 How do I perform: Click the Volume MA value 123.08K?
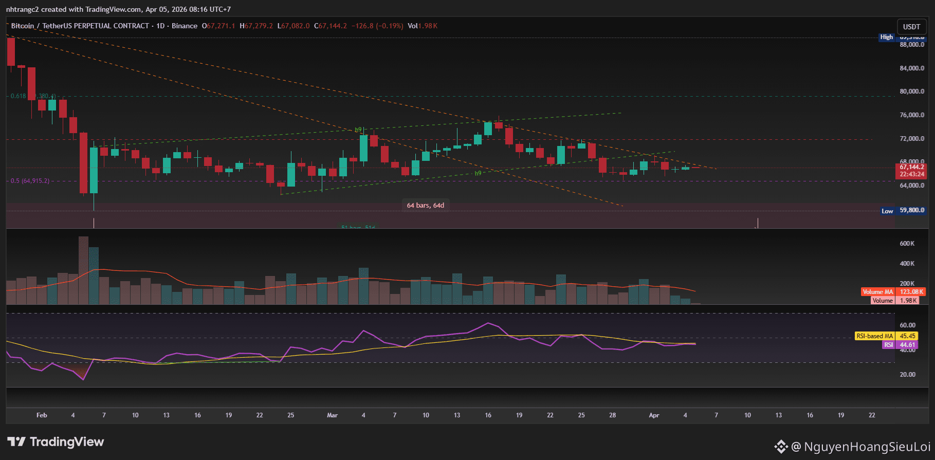coord(911,292)
